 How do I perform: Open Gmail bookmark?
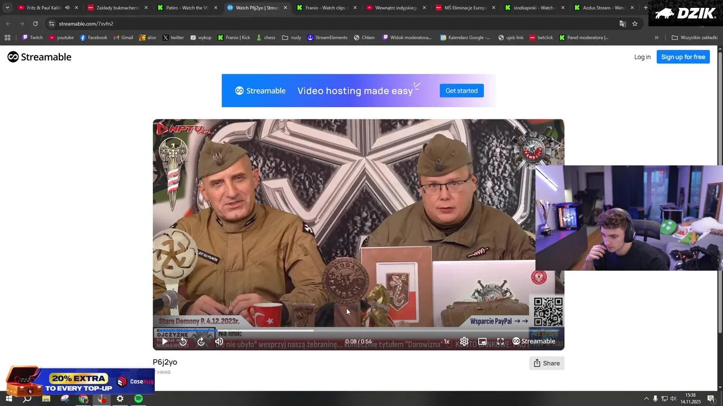click(x=123, y=38)
